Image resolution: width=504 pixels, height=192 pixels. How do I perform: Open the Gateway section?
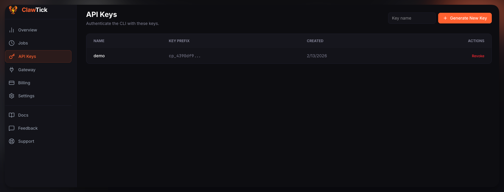(27, 70)
